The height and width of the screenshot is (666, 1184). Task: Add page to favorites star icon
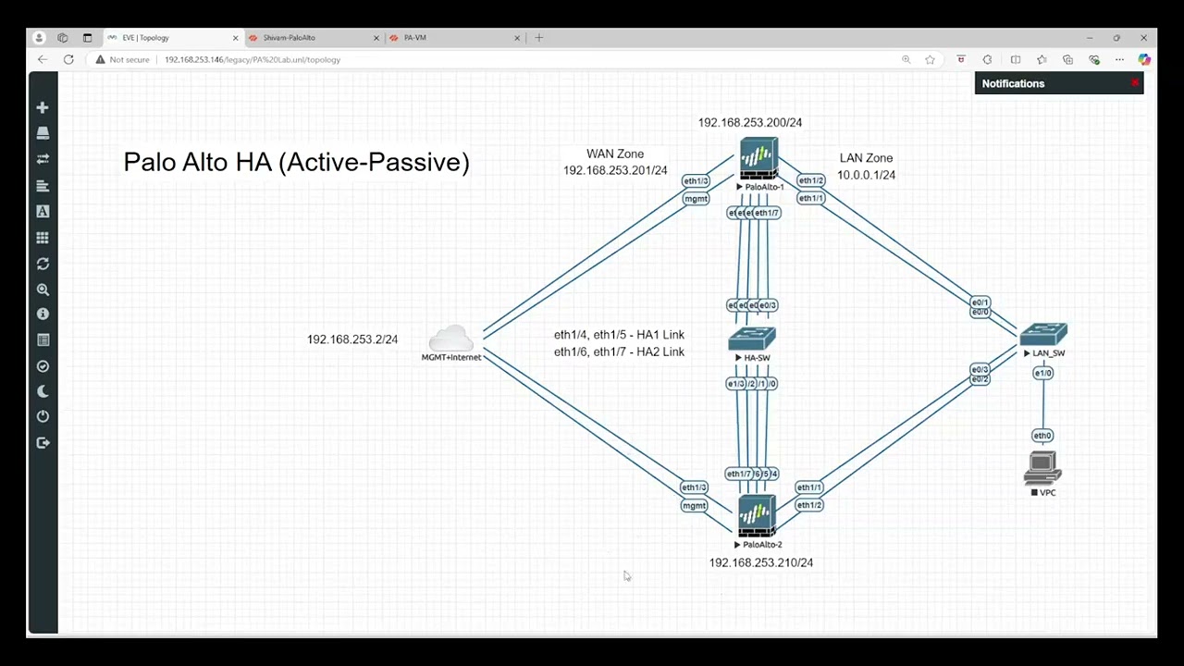(930, 59)
